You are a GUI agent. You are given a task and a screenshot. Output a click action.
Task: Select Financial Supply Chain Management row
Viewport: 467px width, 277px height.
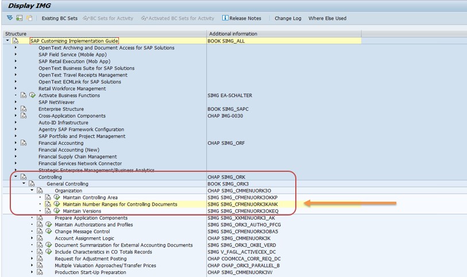click(x=78, y=157)
